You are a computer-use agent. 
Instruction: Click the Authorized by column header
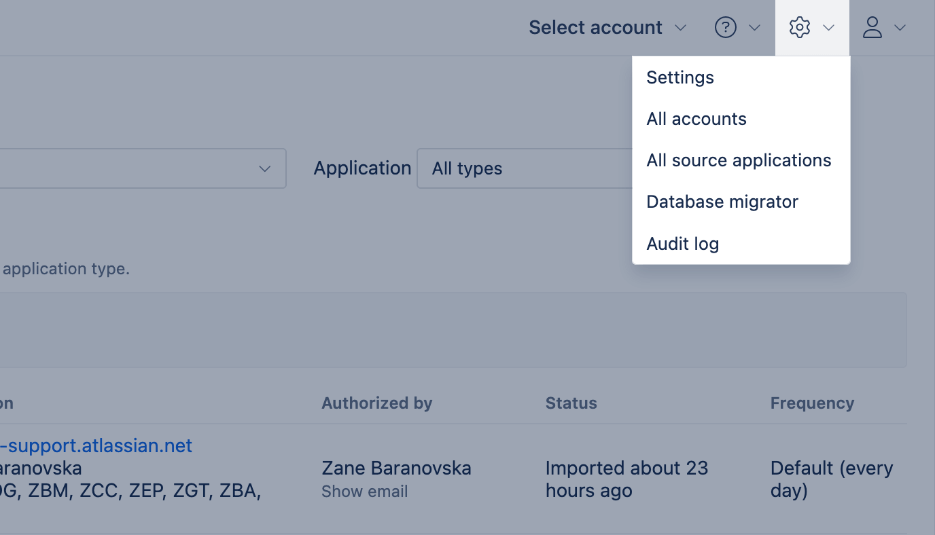pos(377,403)
